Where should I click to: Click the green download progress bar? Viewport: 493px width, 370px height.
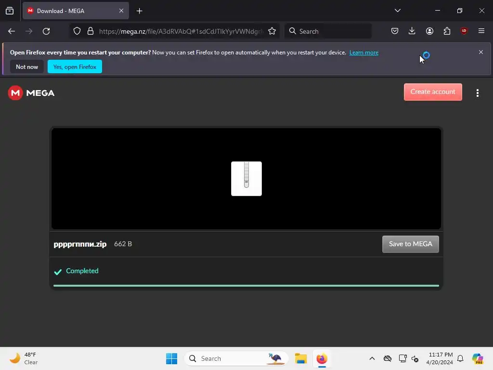click(x=246, y=286)
